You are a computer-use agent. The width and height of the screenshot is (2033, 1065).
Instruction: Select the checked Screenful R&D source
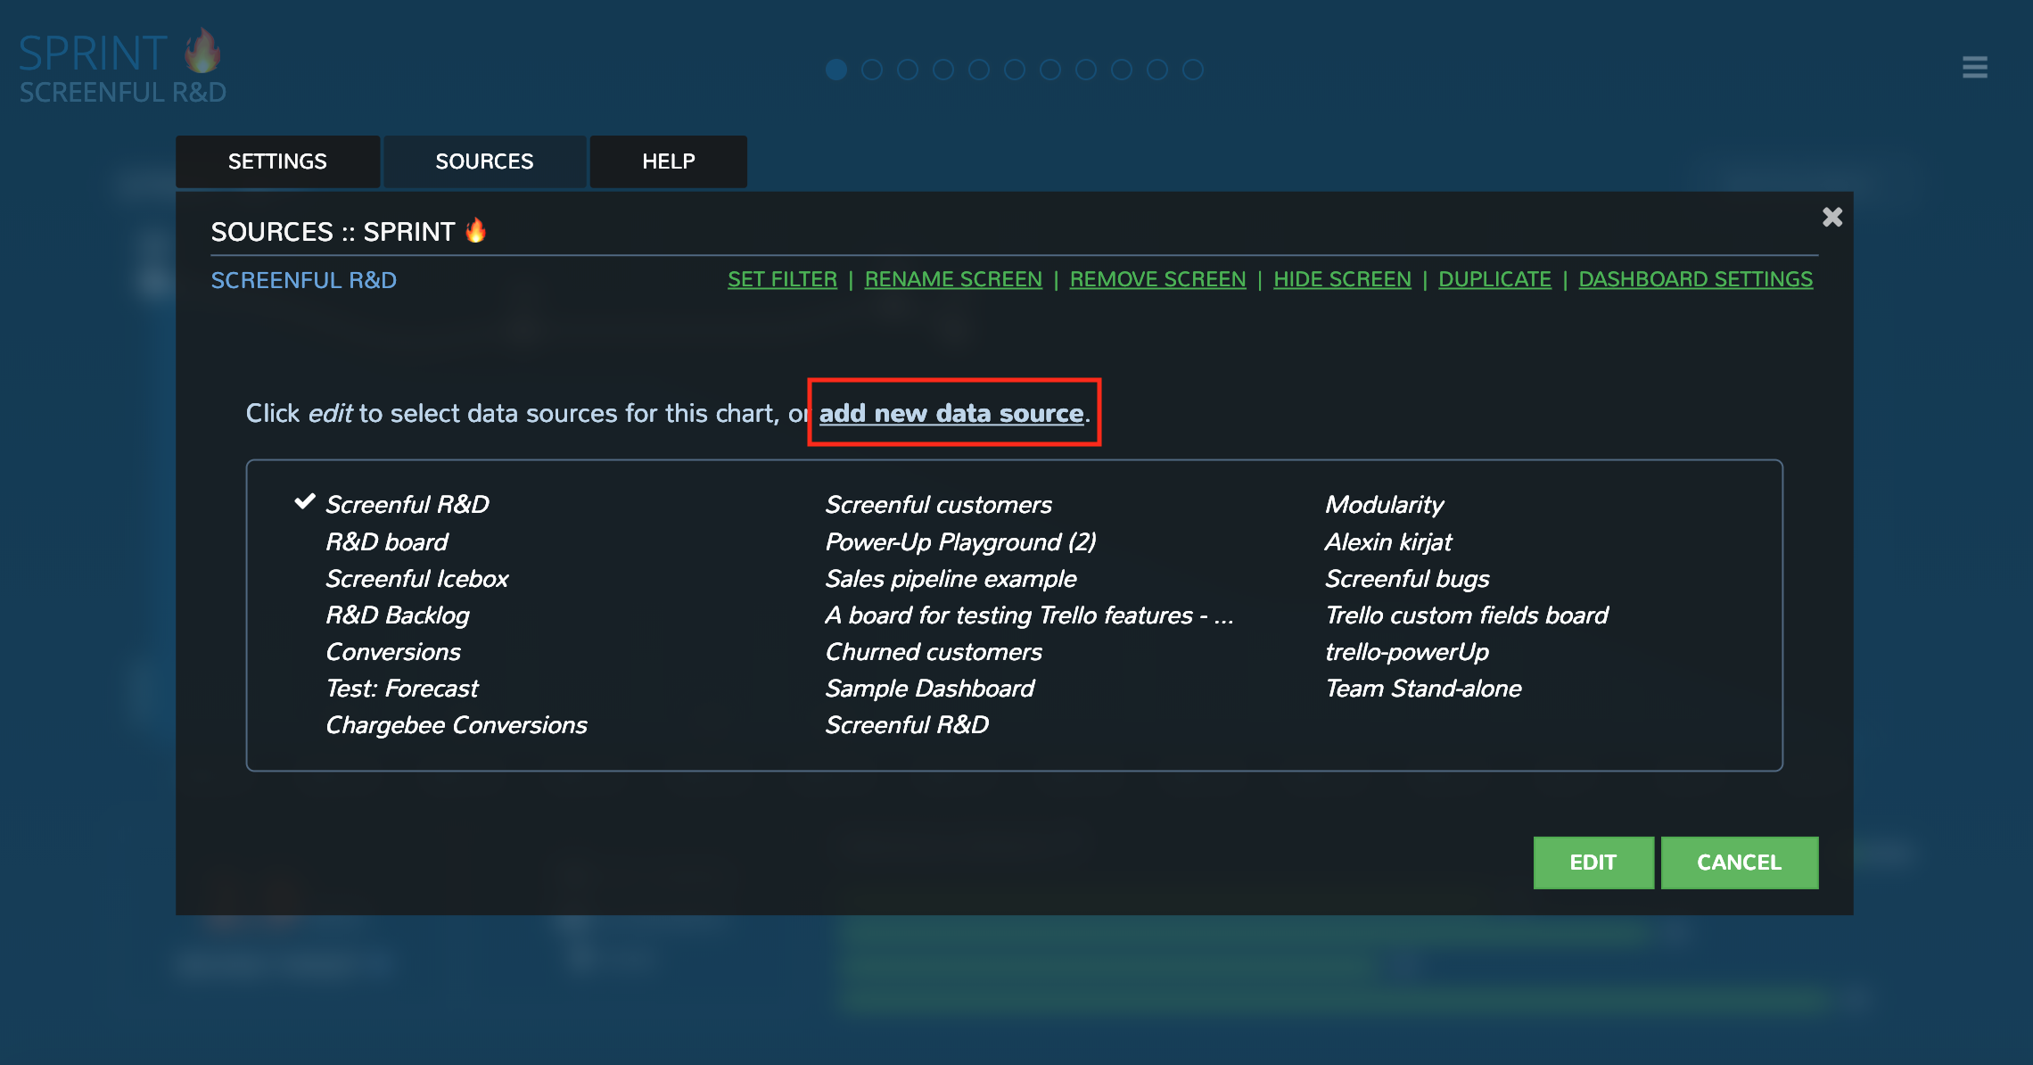point(407,504)
